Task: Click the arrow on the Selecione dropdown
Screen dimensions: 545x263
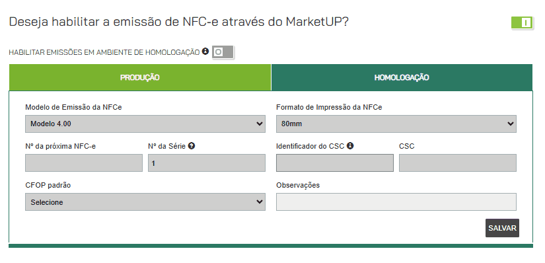Action: [260, 202]
